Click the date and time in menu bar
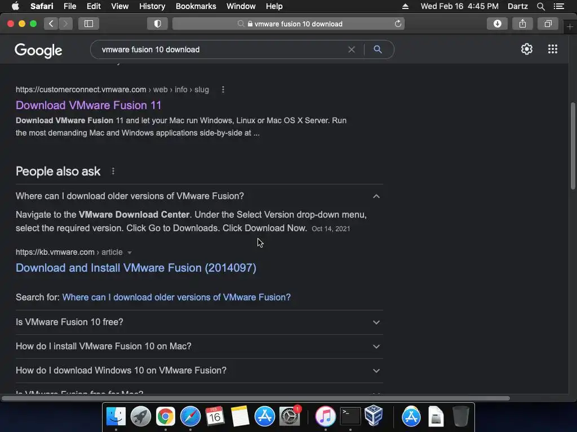 click(x=460, y=6)
